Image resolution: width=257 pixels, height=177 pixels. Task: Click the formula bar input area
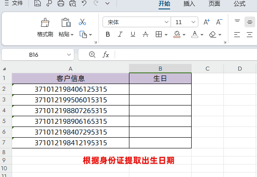pos(186,55)
